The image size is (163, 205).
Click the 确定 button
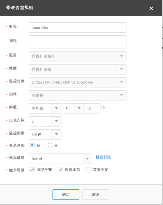(x=66, y=195)
